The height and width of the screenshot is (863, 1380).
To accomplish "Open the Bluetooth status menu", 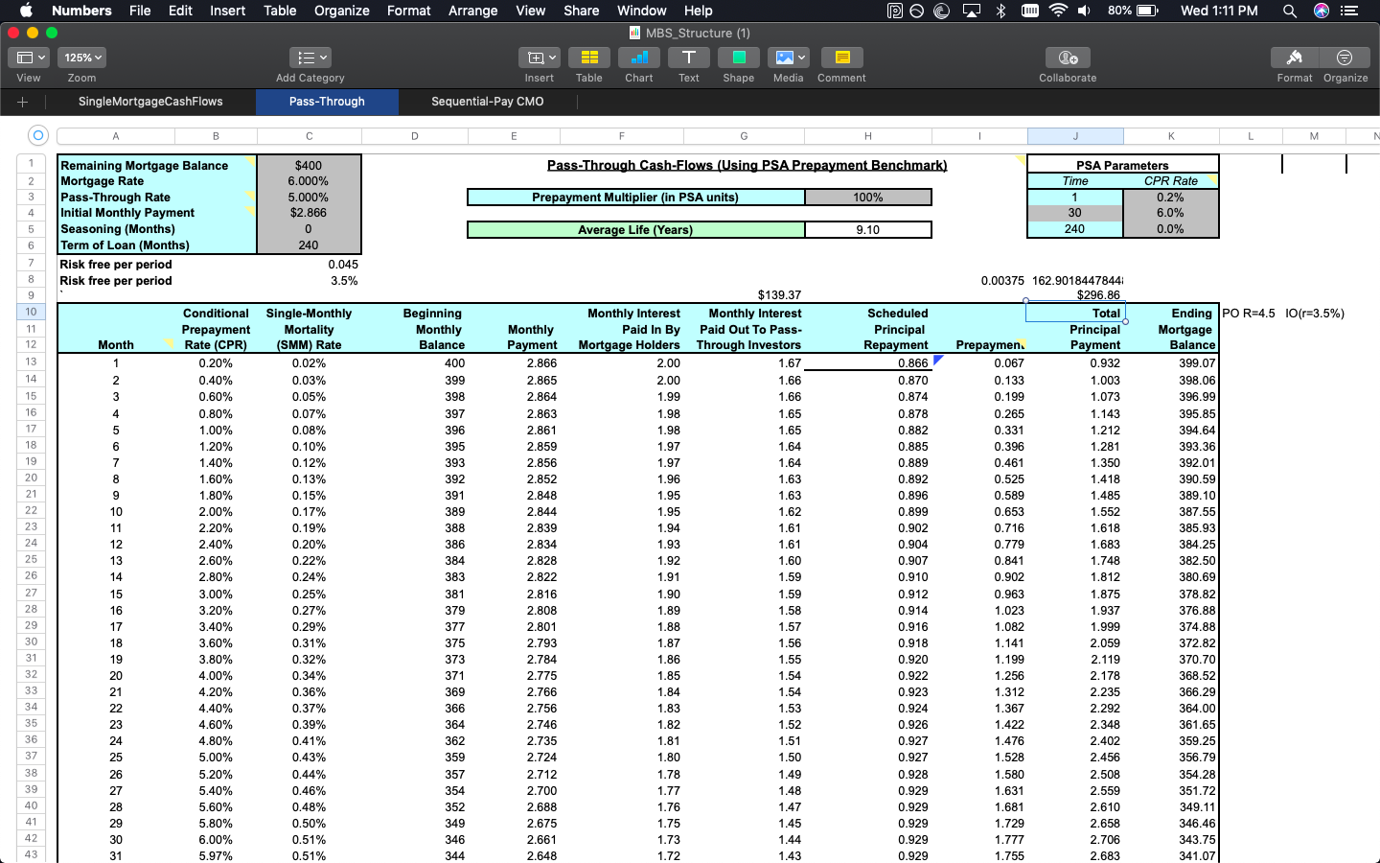I will (1001, 11).
